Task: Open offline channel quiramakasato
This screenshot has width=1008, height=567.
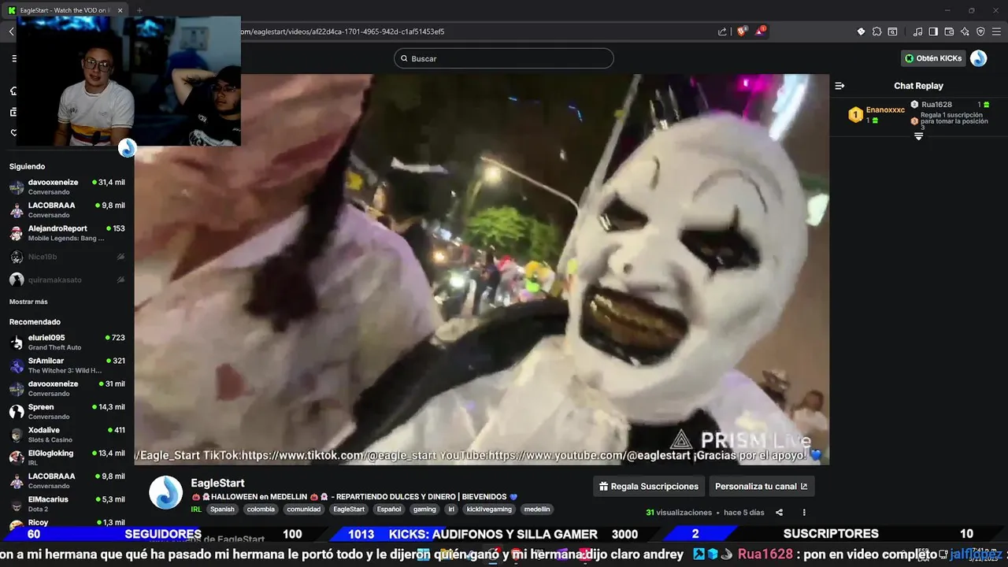Action: tap(67, 280)
